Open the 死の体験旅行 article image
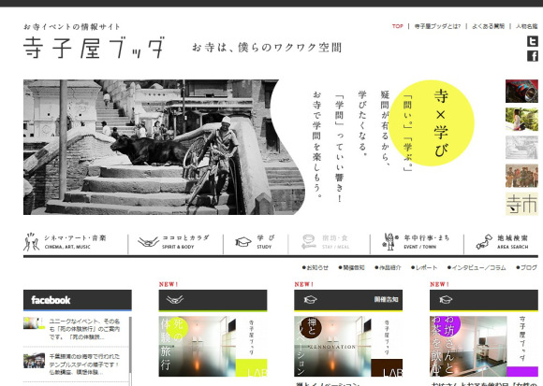Screen dimensions: 543x386 [213, 346]
